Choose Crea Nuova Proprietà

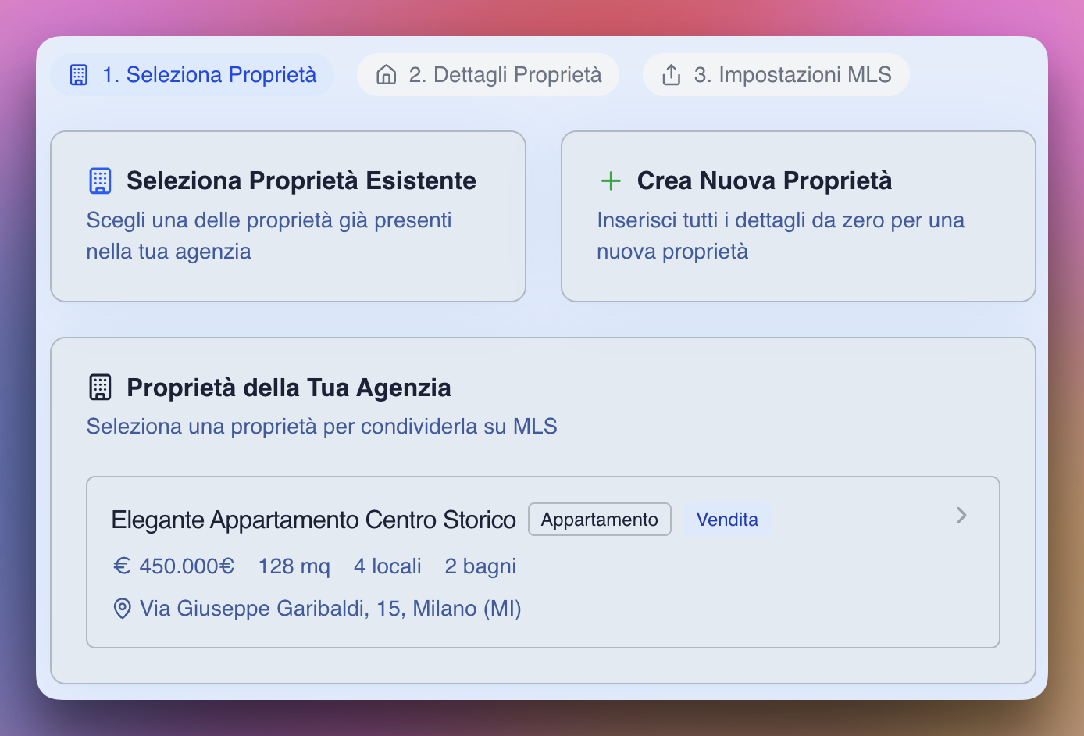coord(797,216)
